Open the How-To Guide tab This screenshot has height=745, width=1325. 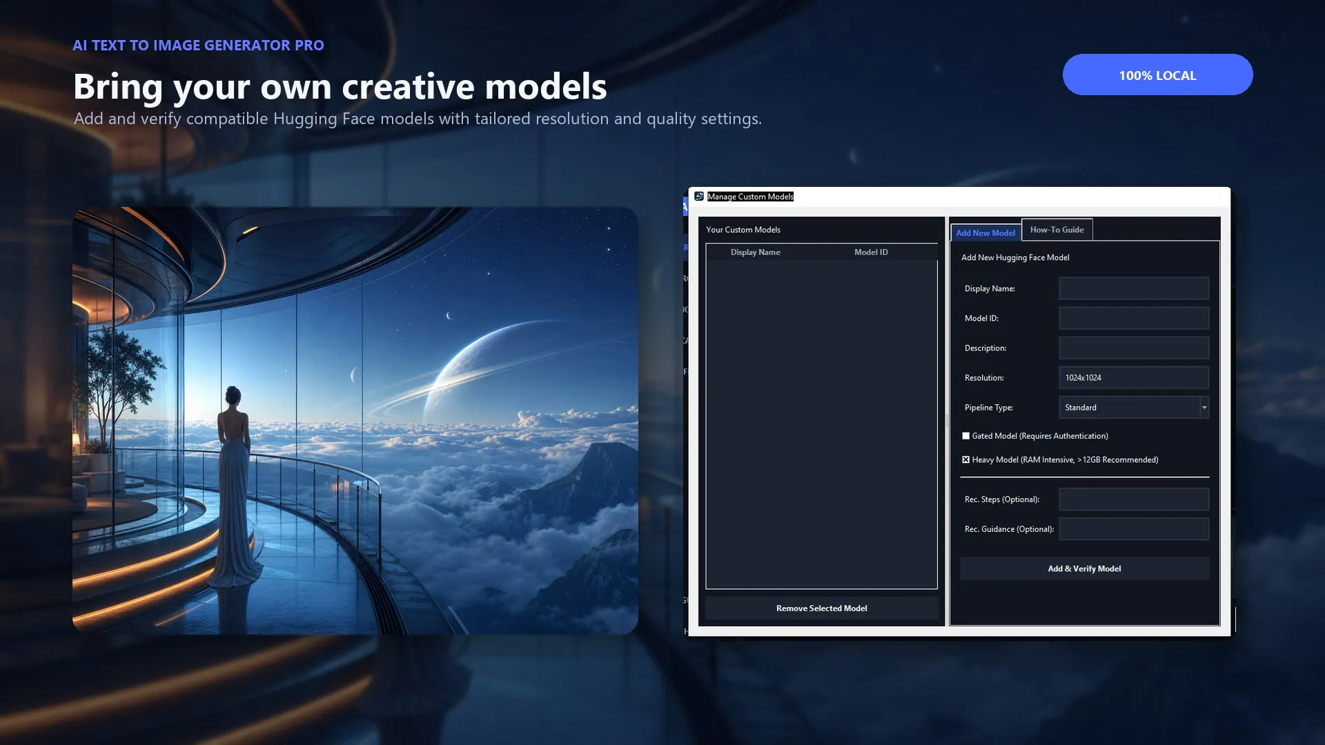pyautogui.click(x=1057, y=230)
